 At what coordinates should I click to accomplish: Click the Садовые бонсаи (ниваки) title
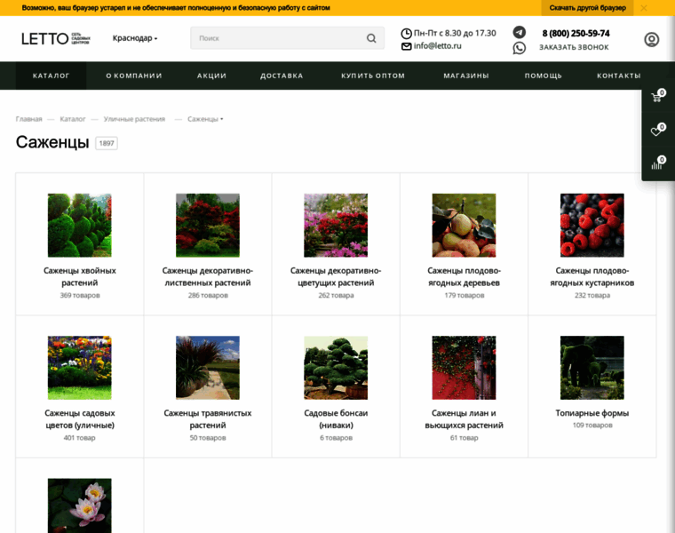pos(336,419)
